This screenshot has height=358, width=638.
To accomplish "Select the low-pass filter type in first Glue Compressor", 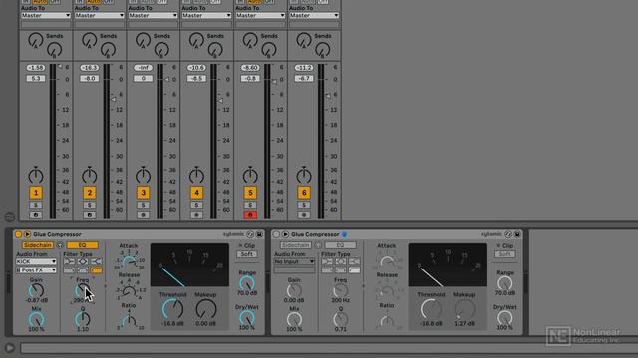I will (x=69, y=269).
